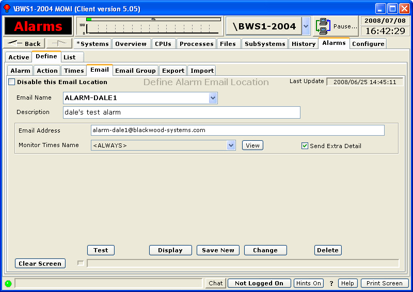This screenshot has height=292, width=413.
Task: Open the Processes tab
Action: pos(196,44)
